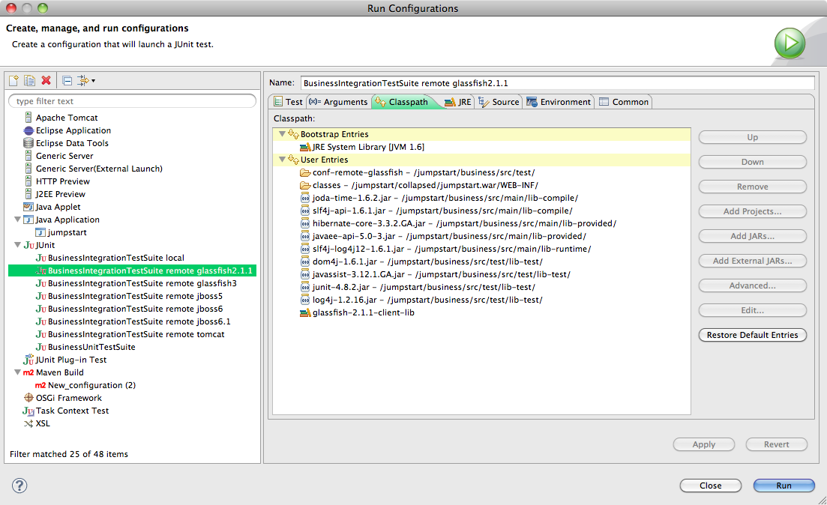Click the Advanced button
Screen dimensions: 827x505
tap(752, 285)
